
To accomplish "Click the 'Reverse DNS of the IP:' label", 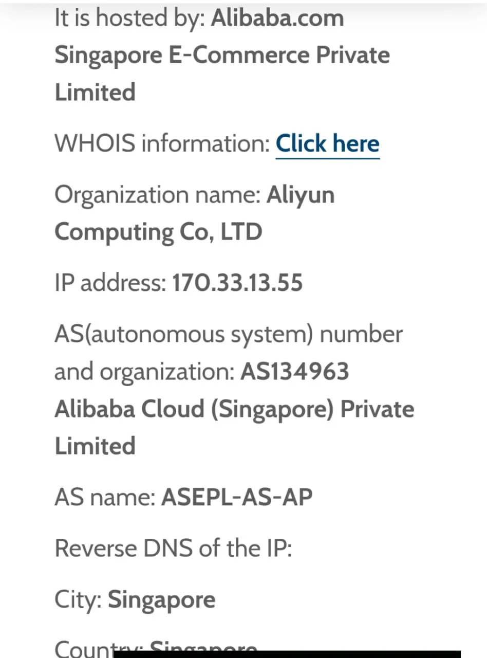I will click(173, 549).
